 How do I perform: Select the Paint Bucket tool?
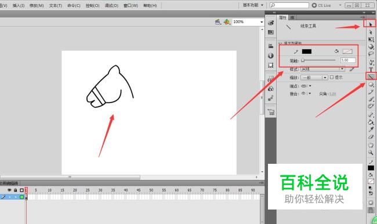(x=371, y=122)
